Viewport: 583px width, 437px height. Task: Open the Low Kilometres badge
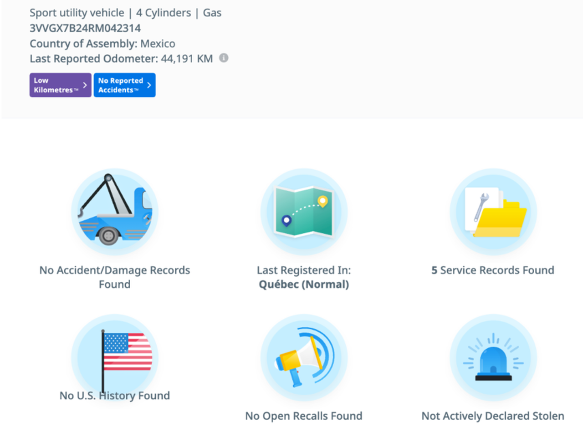click(x=56, y=85)
